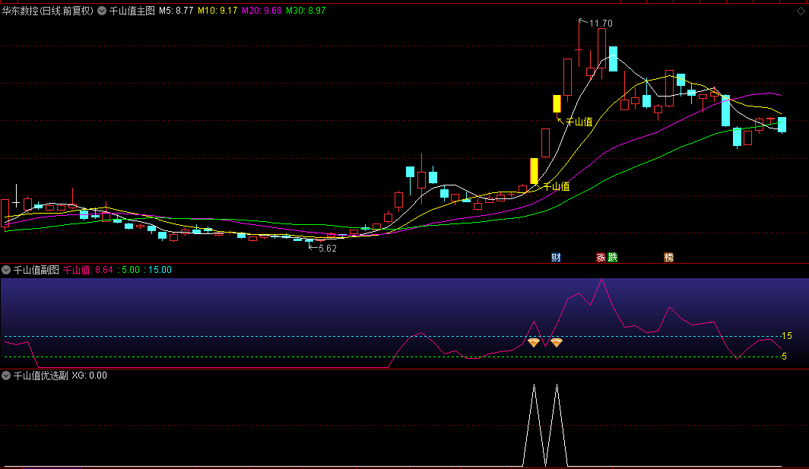Screen dimensions: 809x469
Task: Click the upper yellow signal candlestick
Action: point(557,103)
